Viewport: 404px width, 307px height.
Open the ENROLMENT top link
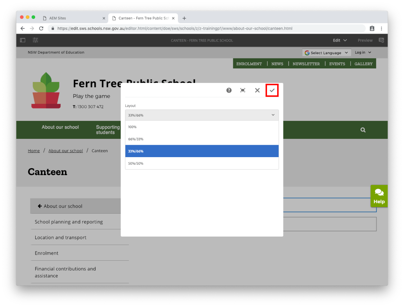tap(249, 64)
